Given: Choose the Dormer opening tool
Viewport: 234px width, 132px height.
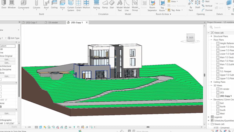Looking at the screenshot, I should click(x=207, y=10).
